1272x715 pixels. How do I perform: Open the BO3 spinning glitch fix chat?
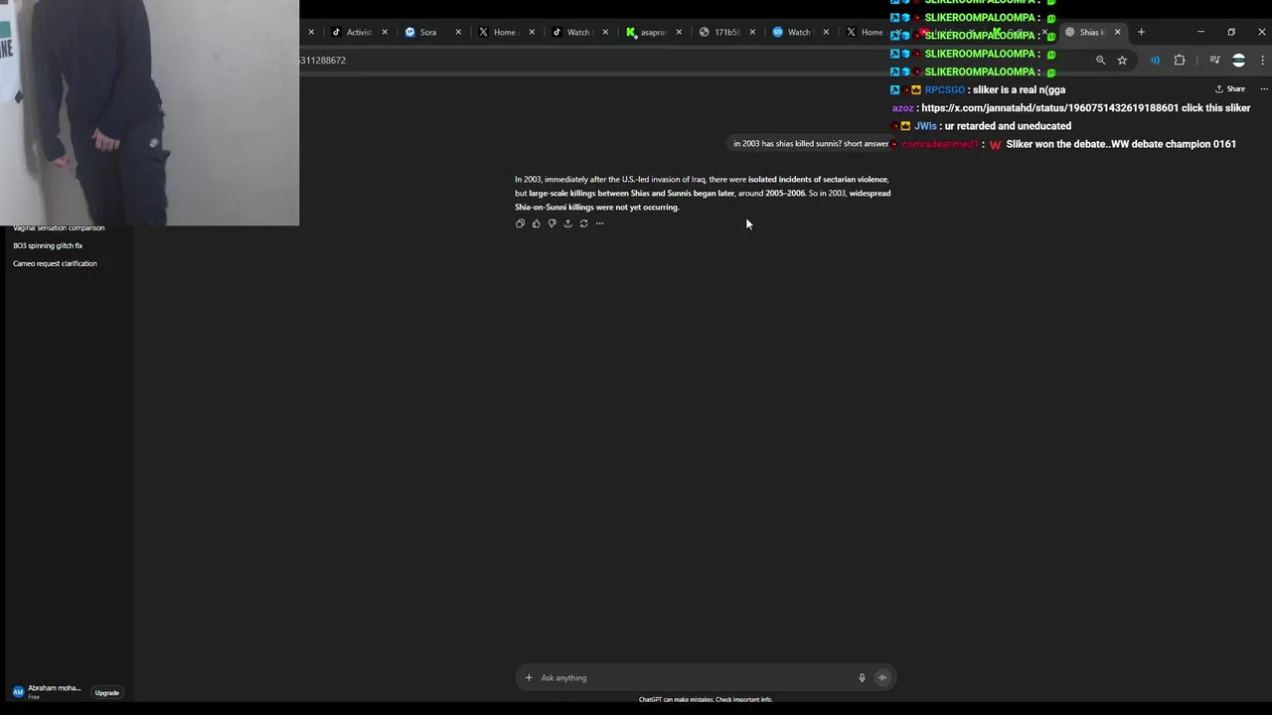48,245
